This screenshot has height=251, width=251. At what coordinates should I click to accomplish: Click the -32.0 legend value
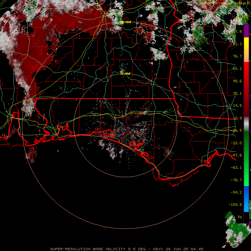[x=236, y=143]
